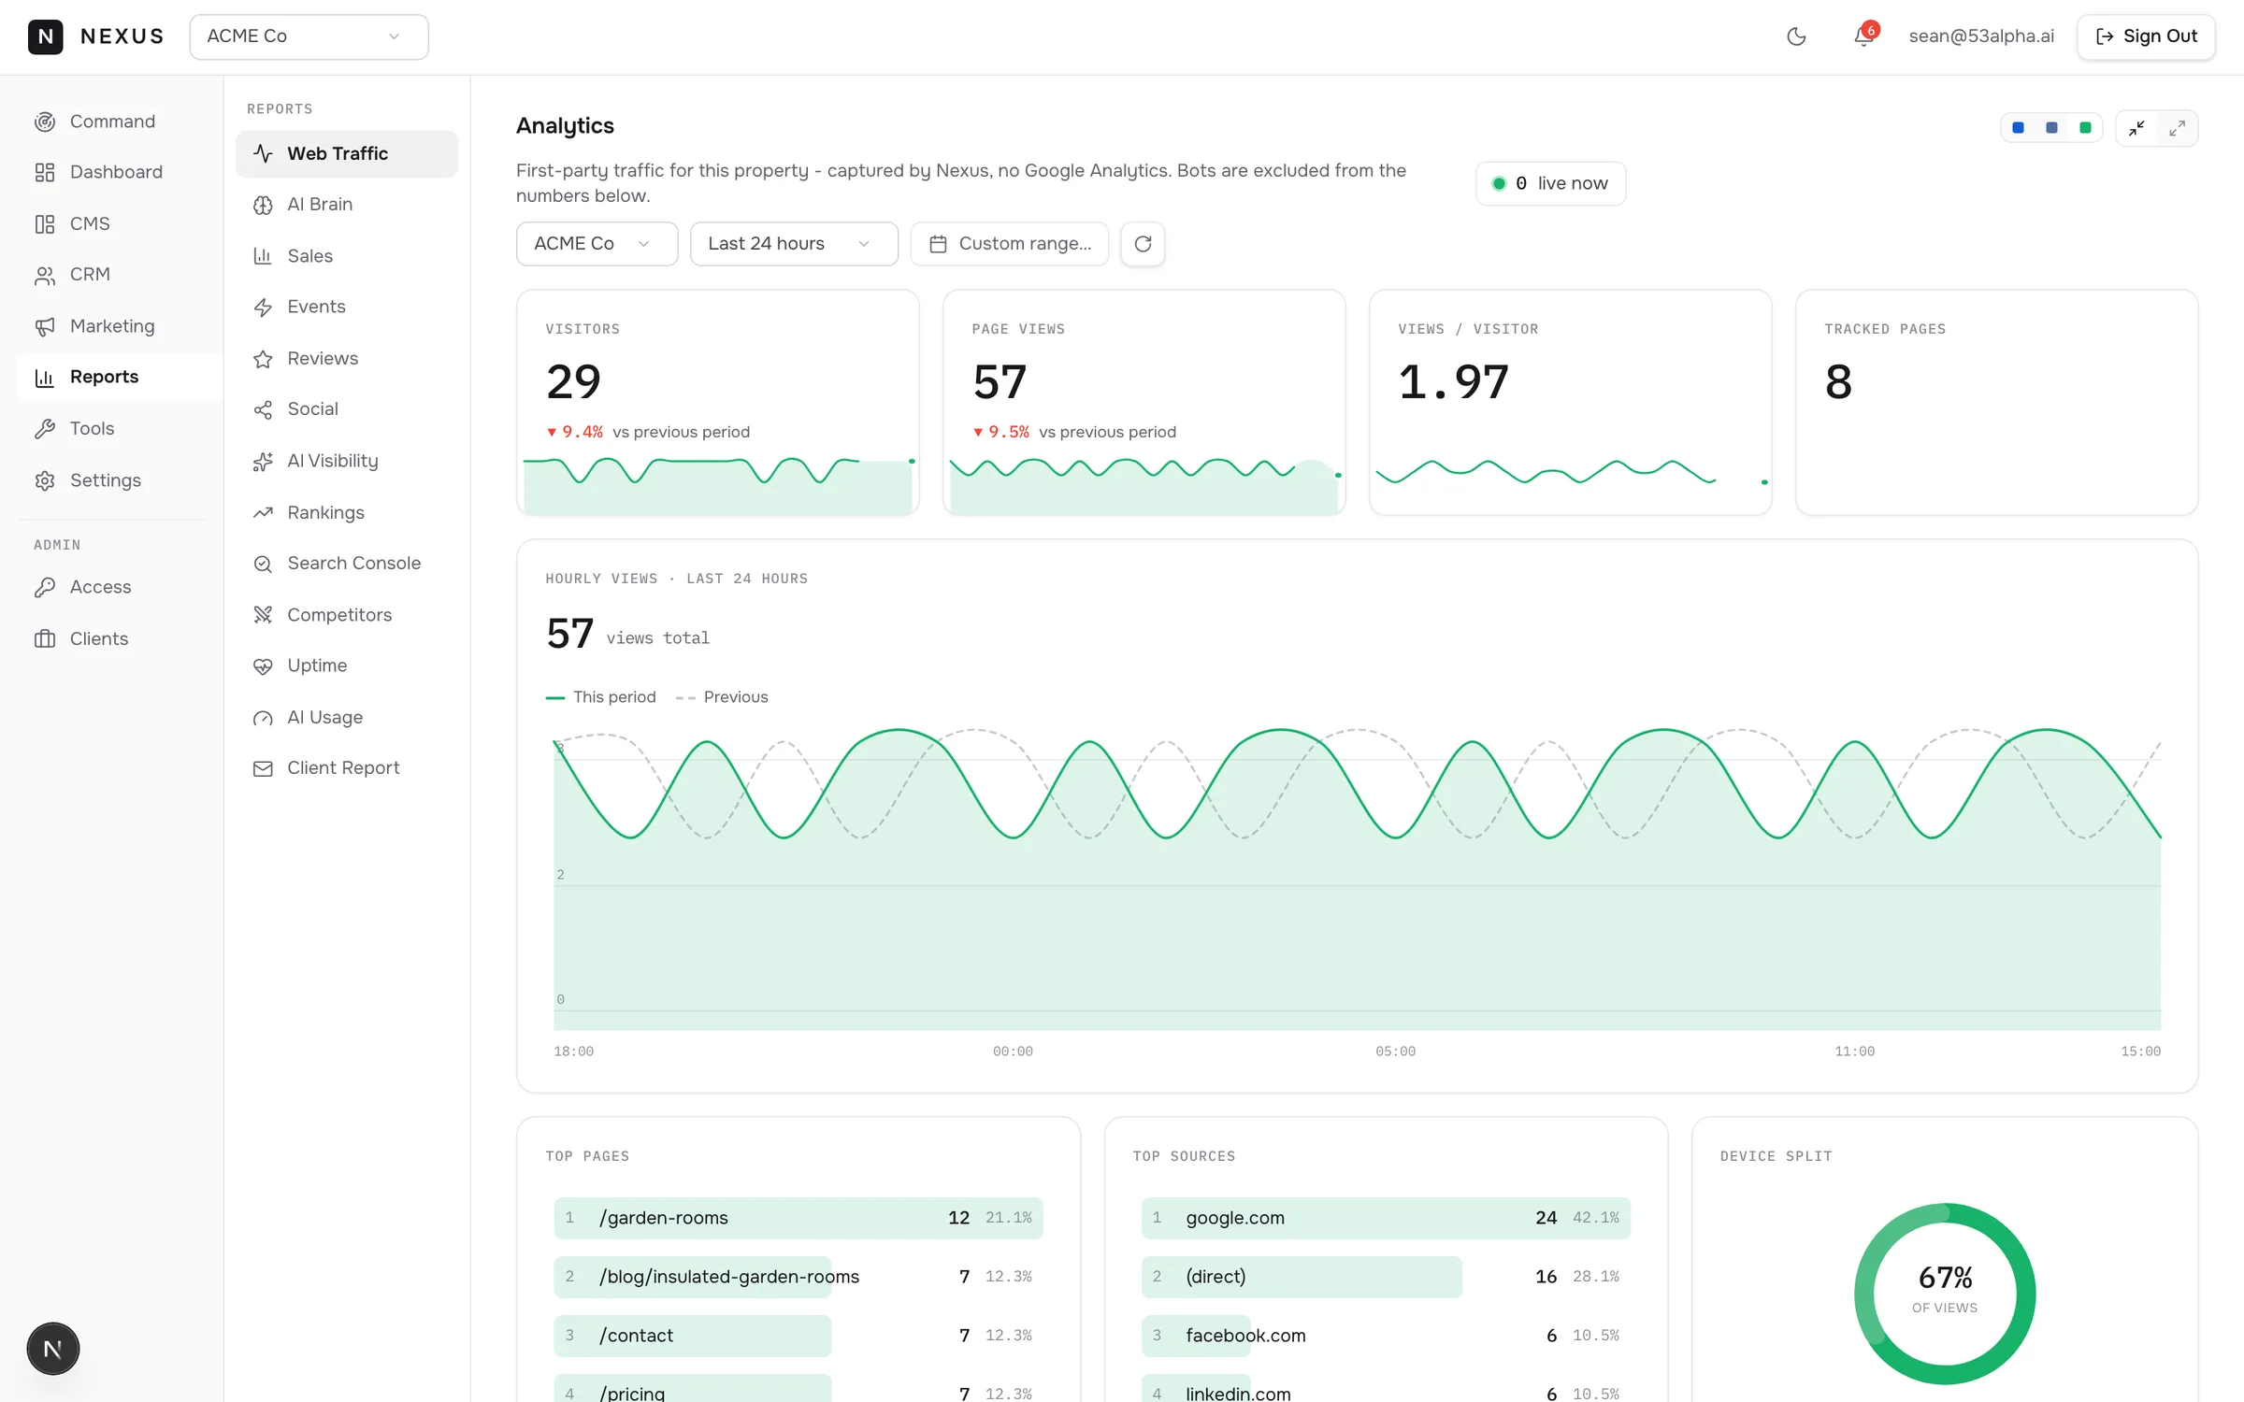Toggle the Previous legend series
This screenshot has height=1402, width=2244.
[x=722, y=697]
